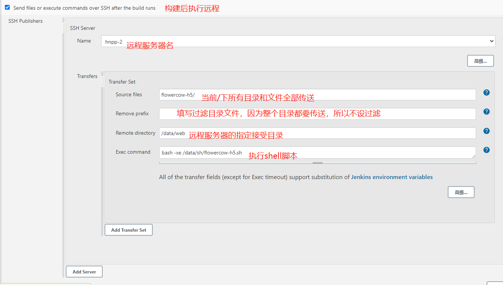View help for Remote directory setting
The image size is (503, 285).
486,131
